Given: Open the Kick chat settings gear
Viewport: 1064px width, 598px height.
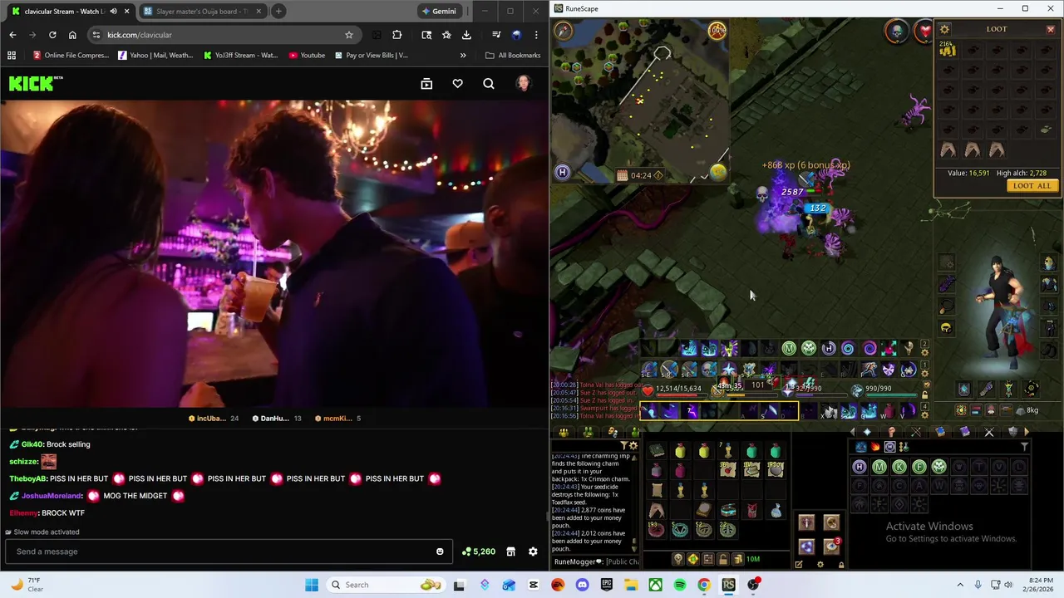Looking at the screenshot, I should pyautogui.click(x=533, y=551).
